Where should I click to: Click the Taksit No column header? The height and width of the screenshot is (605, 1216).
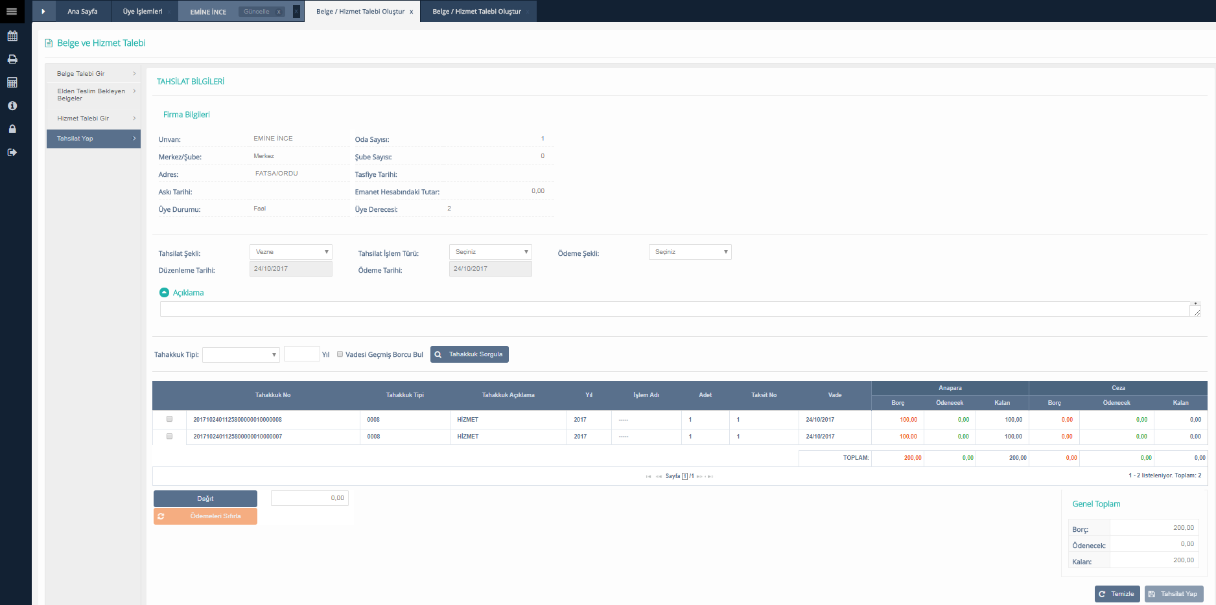764,395
